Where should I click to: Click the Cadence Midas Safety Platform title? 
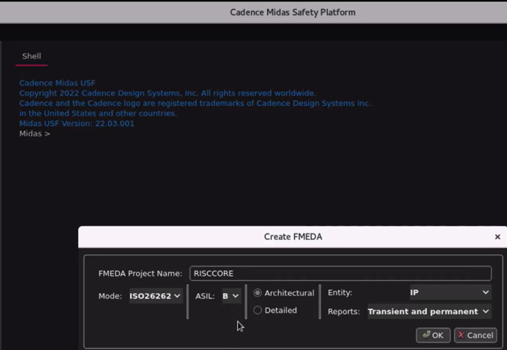tap(293, 12)
